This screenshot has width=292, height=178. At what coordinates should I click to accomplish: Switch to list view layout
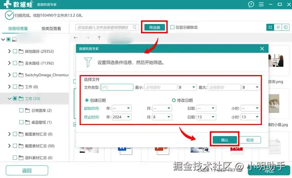pos(278,28)
